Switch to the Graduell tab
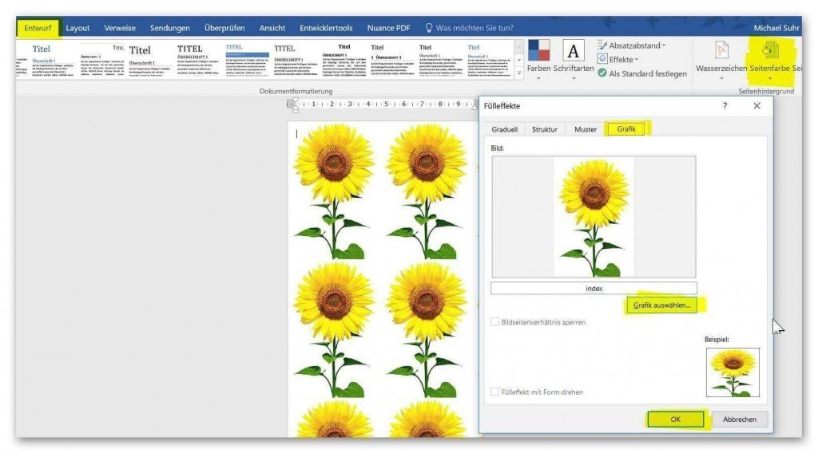Image resolution: width=818 pixels, height=453 pixels. [x=505, y=129]
